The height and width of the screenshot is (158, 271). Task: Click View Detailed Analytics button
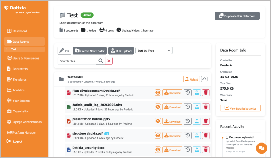click(x=240, y=108)
